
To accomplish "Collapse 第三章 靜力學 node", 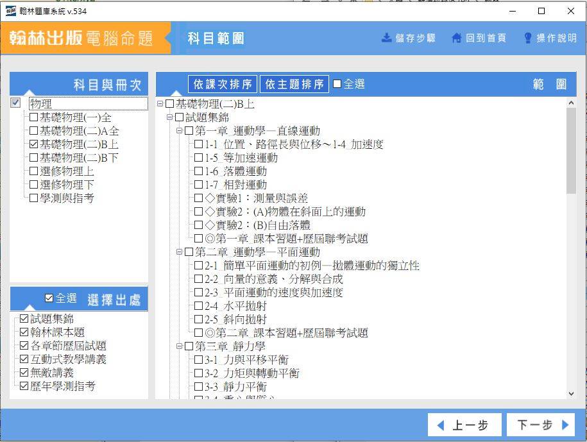I will tap(180, 346).
